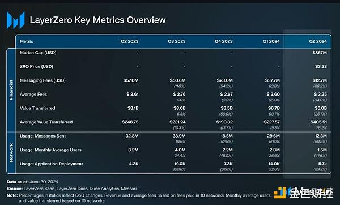Viewport: 340px width, 205px height.
Task: Click the Average Value Transferred row label
Action: (46, 122)
